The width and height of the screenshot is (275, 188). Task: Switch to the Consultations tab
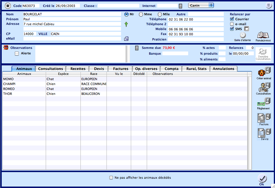click(50, 69)
